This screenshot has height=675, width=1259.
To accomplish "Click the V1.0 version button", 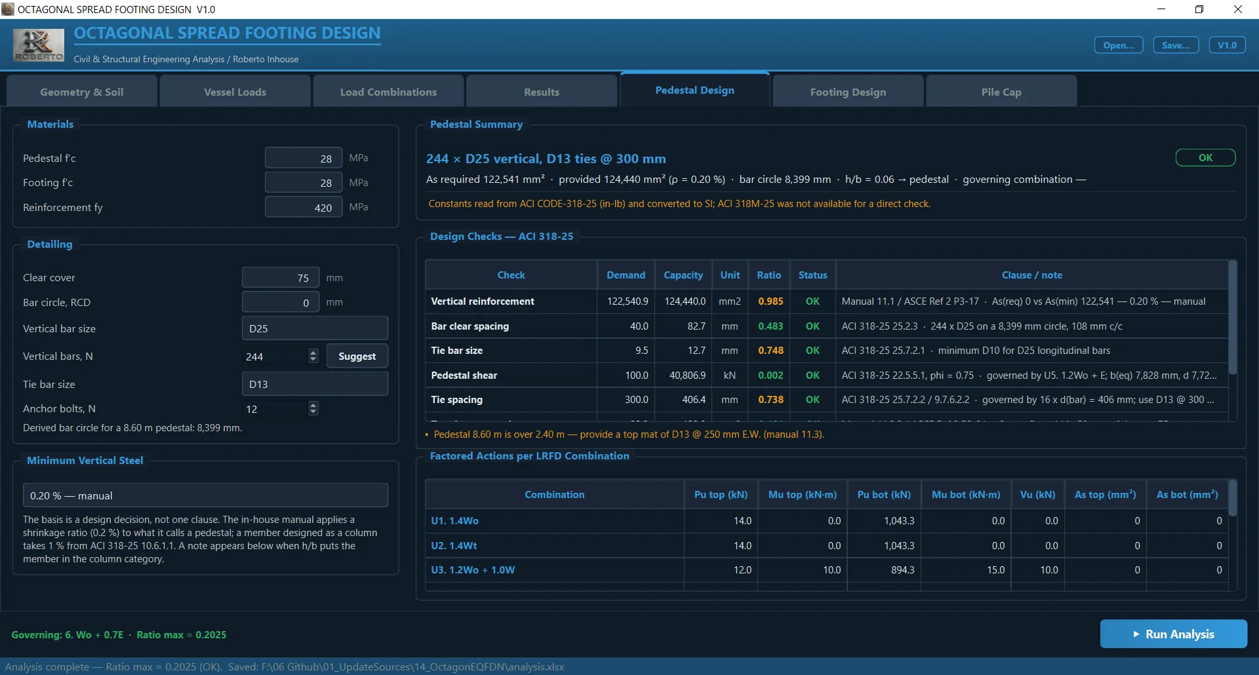I will click(1228, 45).
